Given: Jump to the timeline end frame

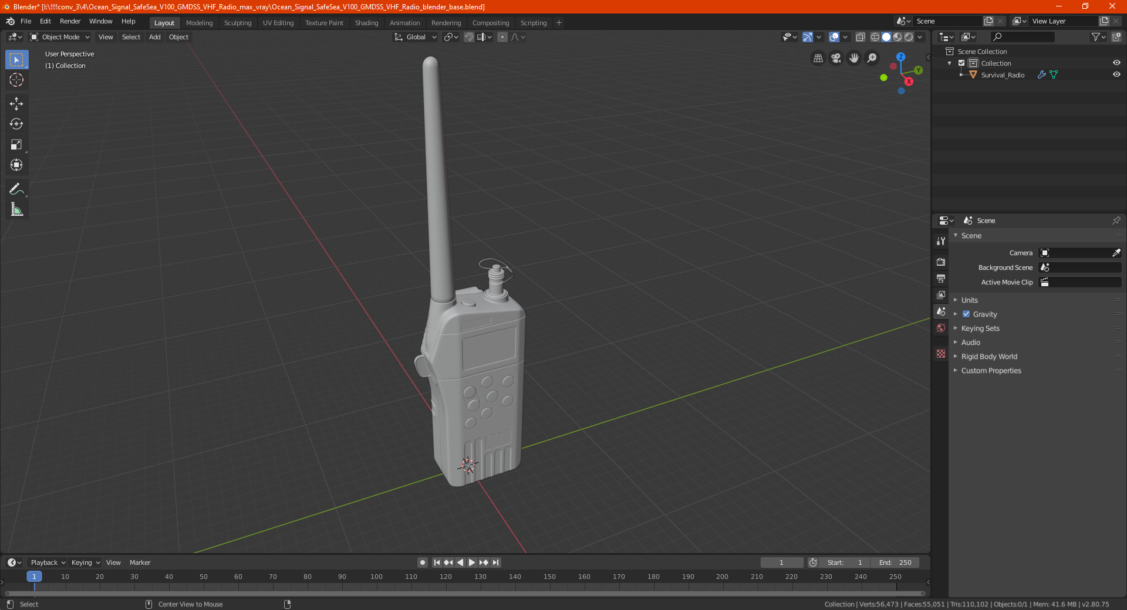Looking at the screenshot, I should point(495,562).
